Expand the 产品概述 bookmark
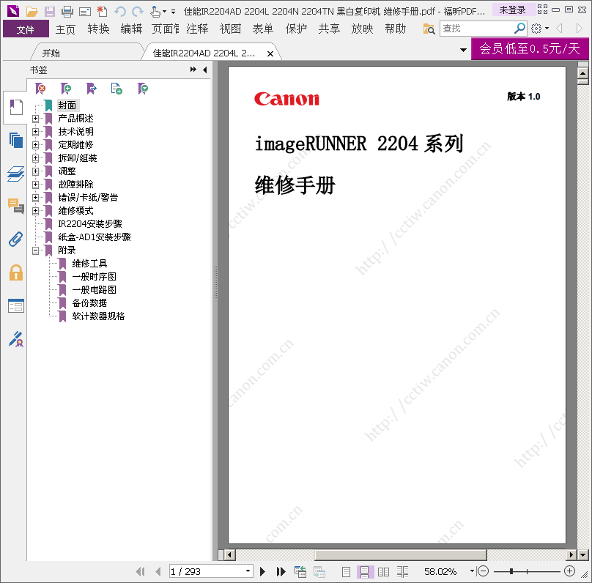 tap(35, 119)
